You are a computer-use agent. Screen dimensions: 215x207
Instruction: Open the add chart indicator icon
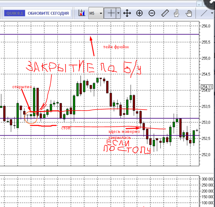coord(82,13)
